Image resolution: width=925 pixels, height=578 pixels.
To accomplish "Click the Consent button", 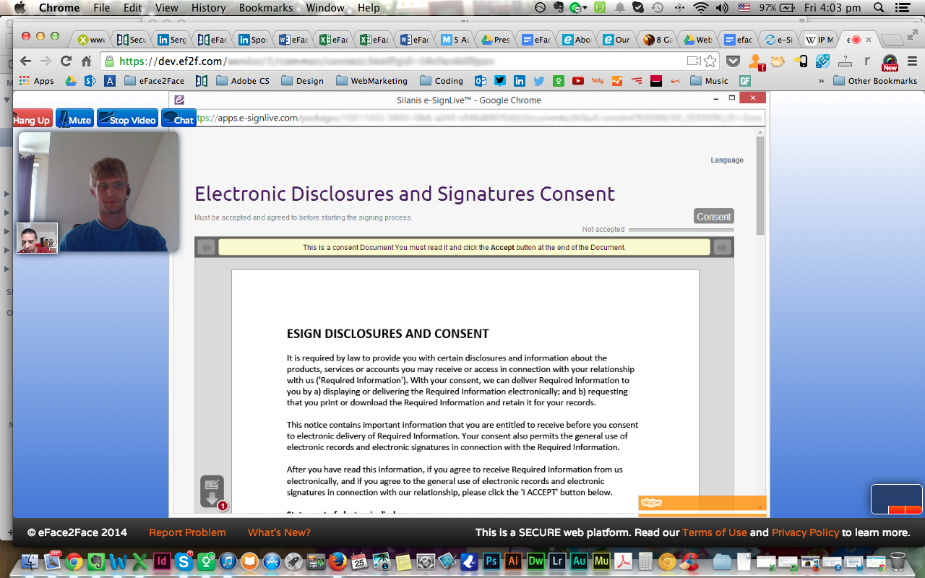I will click(x=714, y=216).
